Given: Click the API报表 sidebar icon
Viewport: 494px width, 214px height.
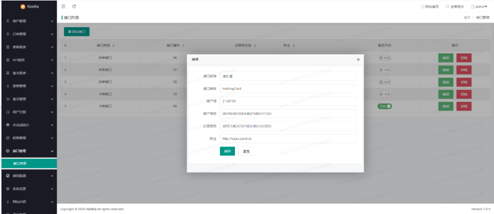Looking at the screenshot, I should tap(8, 60).
